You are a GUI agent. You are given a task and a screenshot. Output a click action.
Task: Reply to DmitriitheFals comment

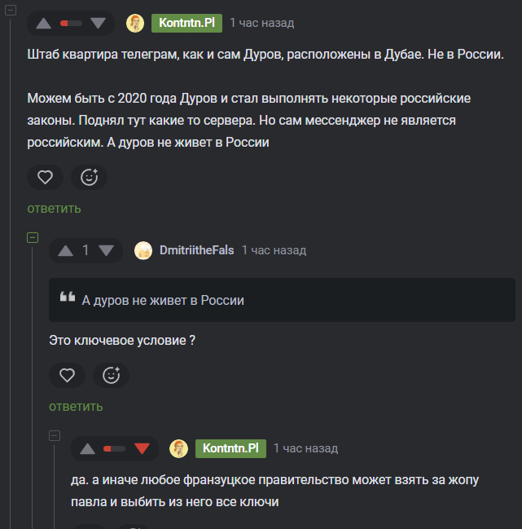click(x=76, y=406)
